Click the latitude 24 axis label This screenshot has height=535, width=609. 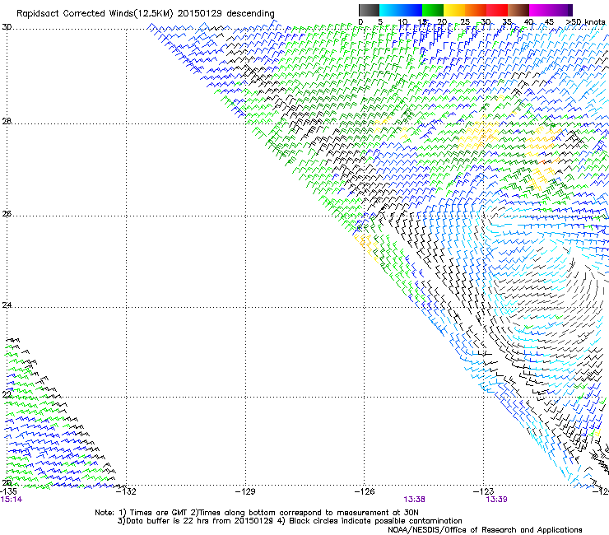7,305
